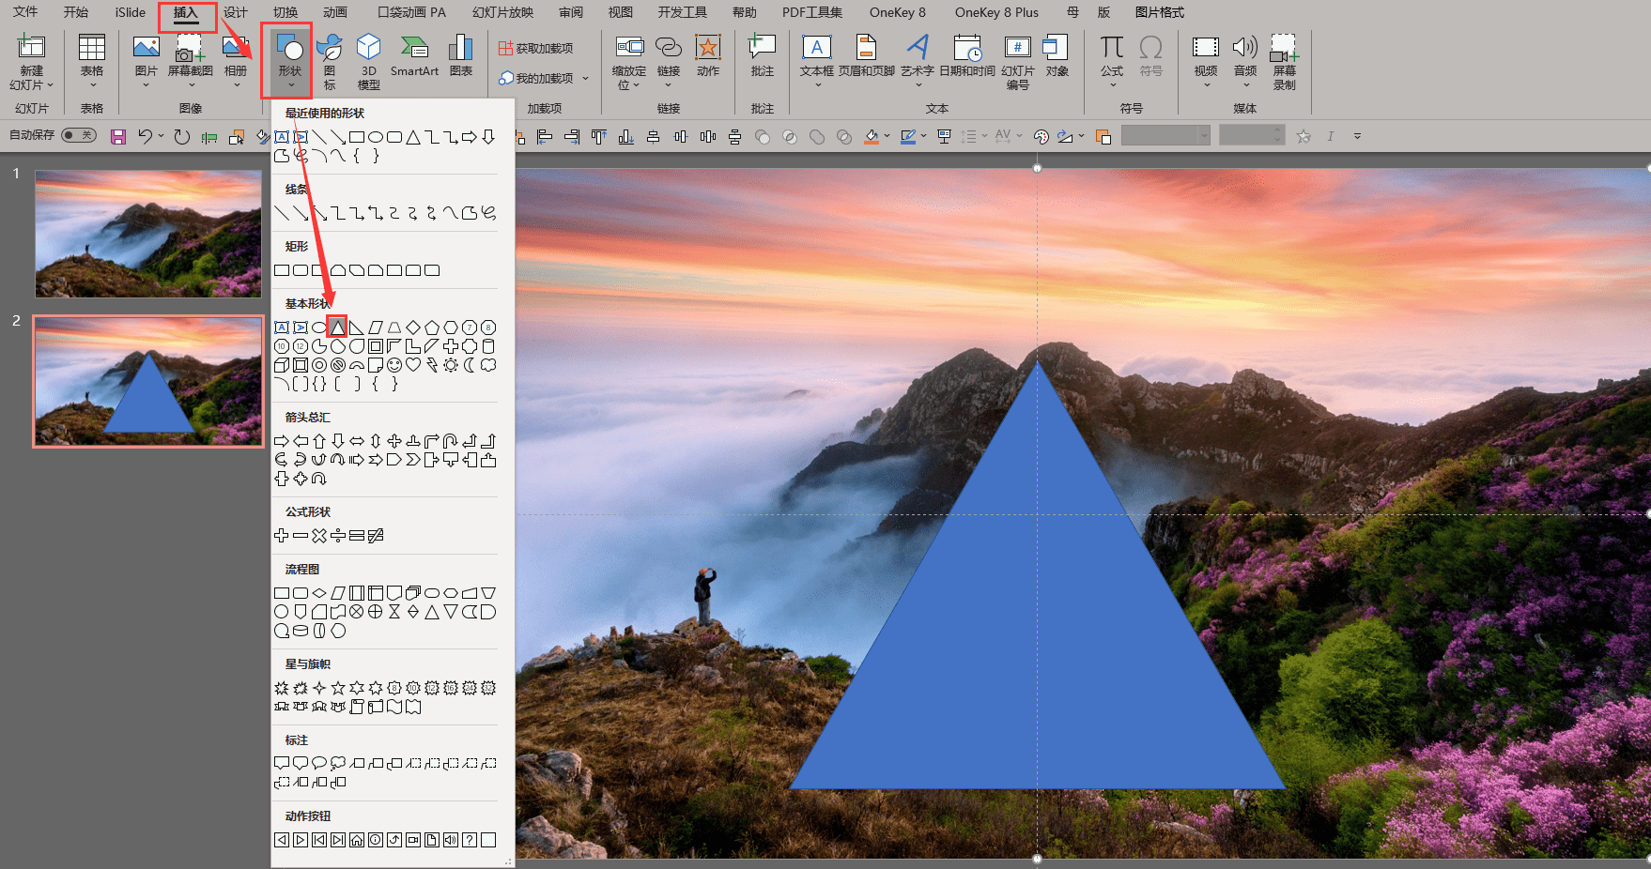Click the 相册 photo album button
The image size is (1651, 869).
click(x=236, y=62)
